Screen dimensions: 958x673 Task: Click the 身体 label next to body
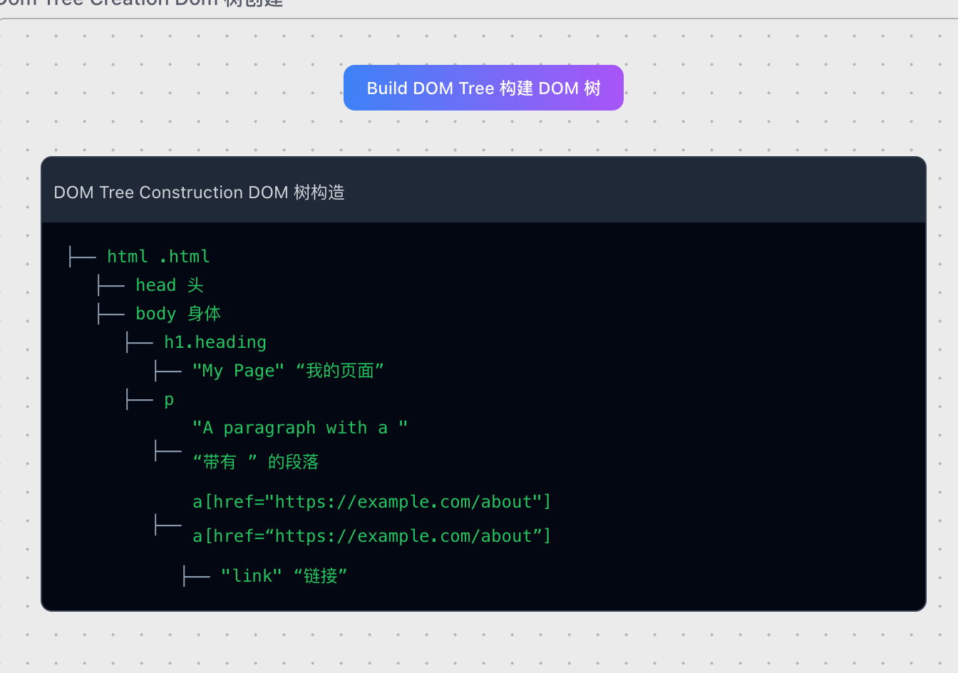(x=204, y=314)
